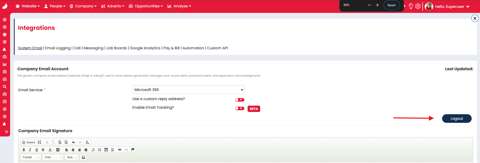Open the People menu
The height and width of the screenshot is (163, 480).
click(55, 6)
